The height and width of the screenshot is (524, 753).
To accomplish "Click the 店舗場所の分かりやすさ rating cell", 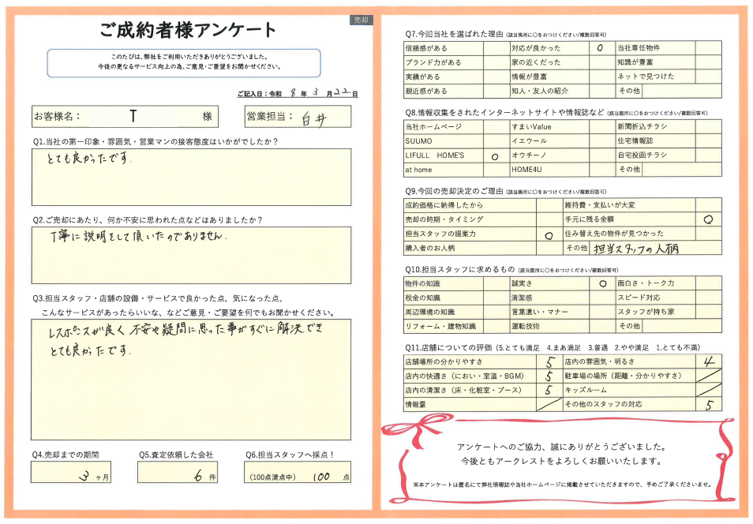I will [548, 362].
